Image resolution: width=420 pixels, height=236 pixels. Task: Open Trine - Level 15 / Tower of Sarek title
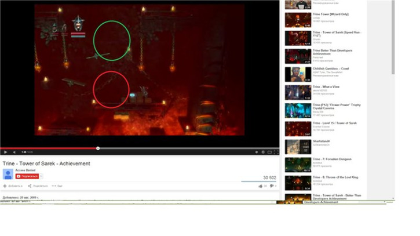(335, 123)
